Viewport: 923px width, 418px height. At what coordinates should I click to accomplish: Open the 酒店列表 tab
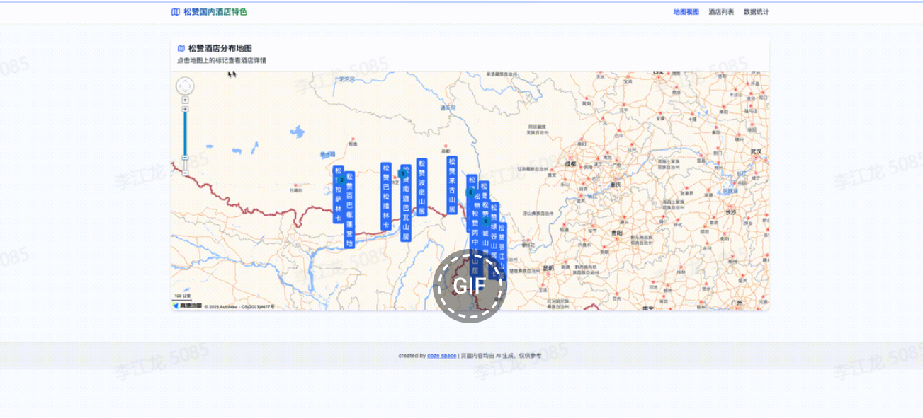pos(721,12)
